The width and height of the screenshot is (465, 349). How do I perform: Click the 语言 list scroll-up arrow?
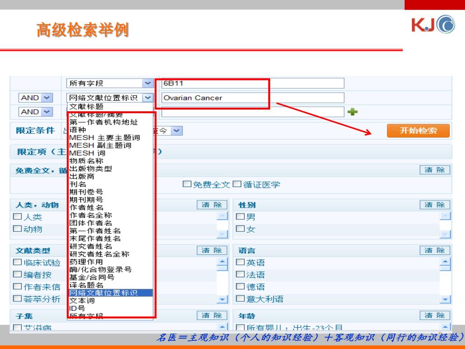(445, 261)
